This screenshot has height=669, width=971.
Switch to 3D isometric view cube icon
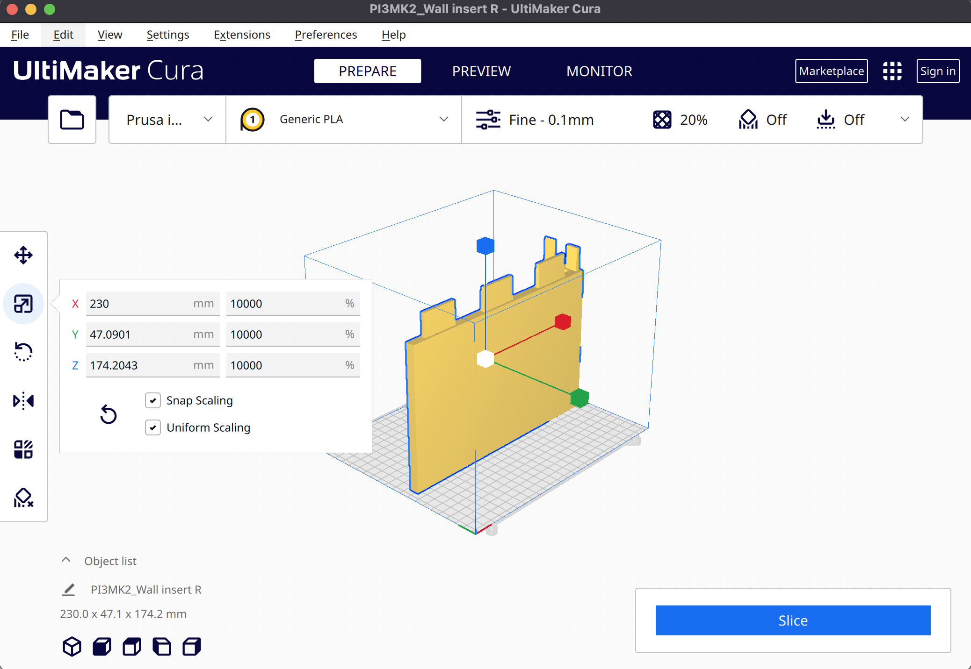pos(72,647)
